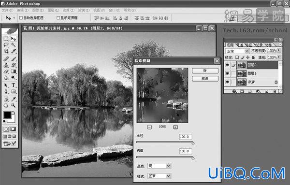Select the Magic Wand tool

(x=14, y=45)
